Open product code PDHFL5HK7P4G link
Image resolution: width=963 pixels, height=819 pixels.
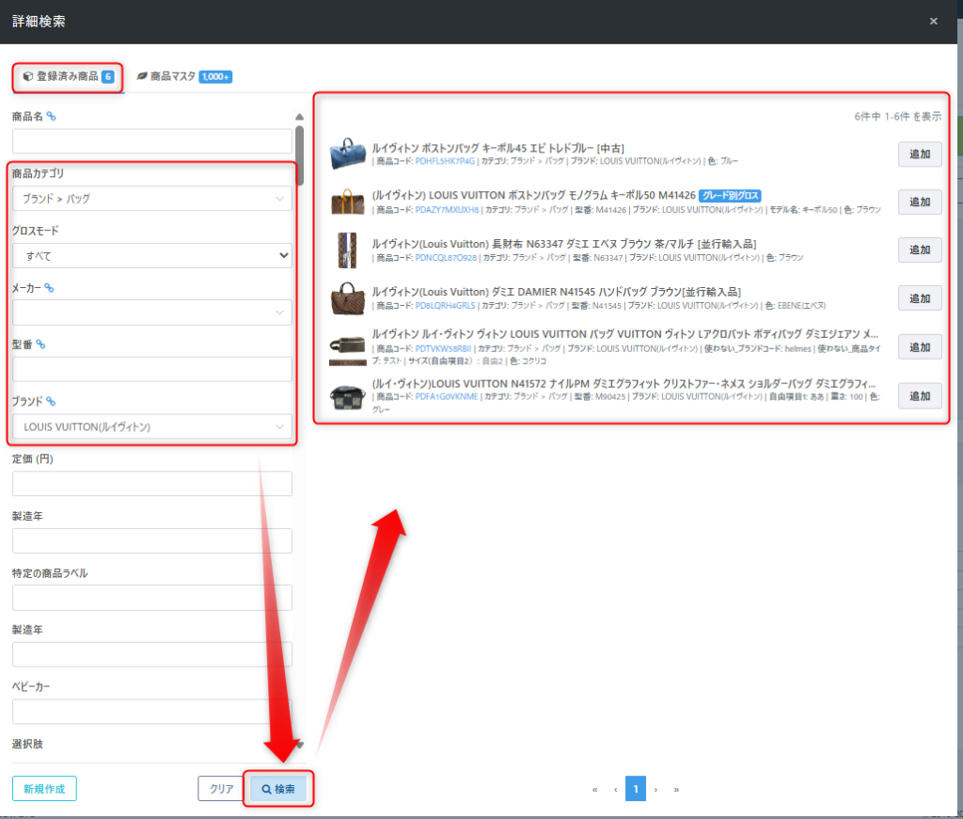(445, 161)
